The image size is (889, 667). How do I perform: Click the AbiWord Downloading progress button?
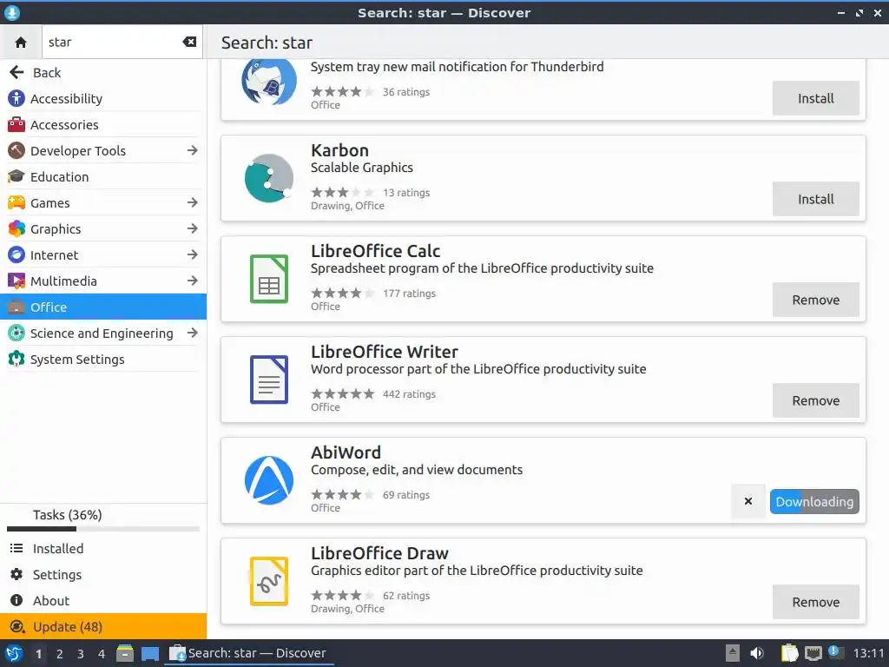click(x=814, y=501)
